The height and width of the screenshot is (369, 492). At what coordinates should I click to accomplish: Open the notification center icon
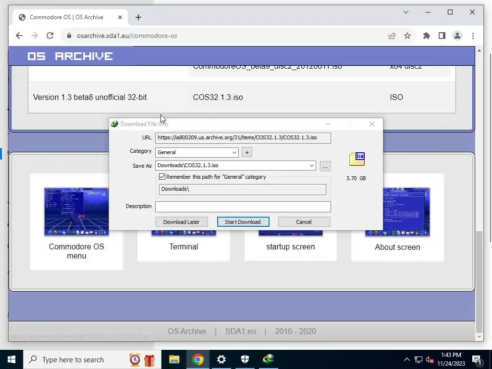(x=477, y=360)
